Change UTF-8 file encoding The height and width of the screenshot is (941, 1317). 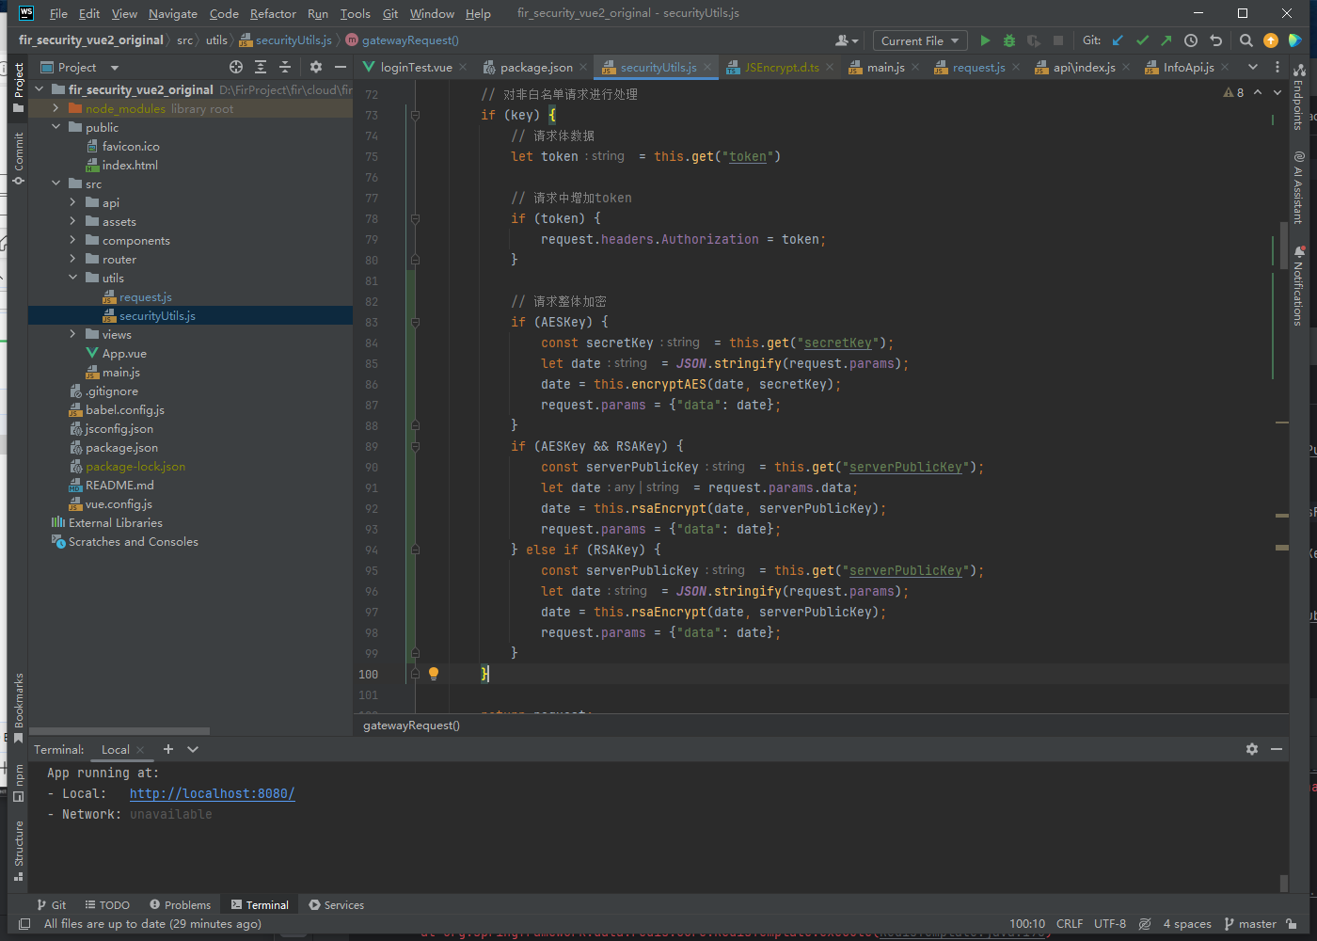coord(1110,924)
